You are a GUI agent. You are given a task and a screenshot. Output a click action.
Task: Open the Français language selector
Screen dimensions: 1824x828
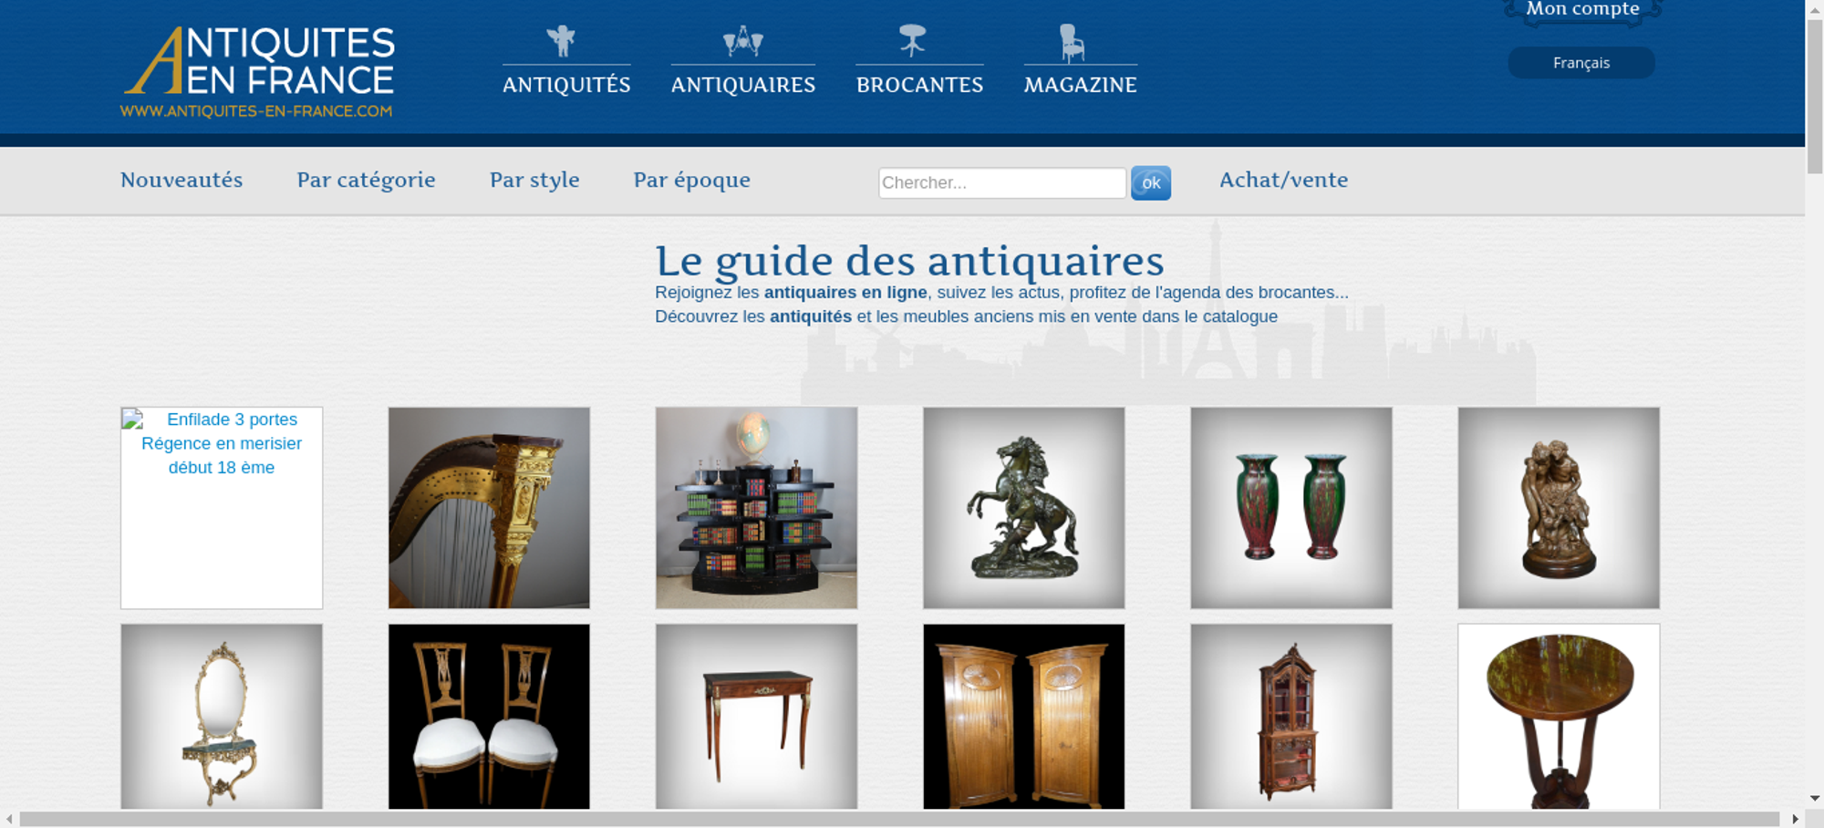1581,63
